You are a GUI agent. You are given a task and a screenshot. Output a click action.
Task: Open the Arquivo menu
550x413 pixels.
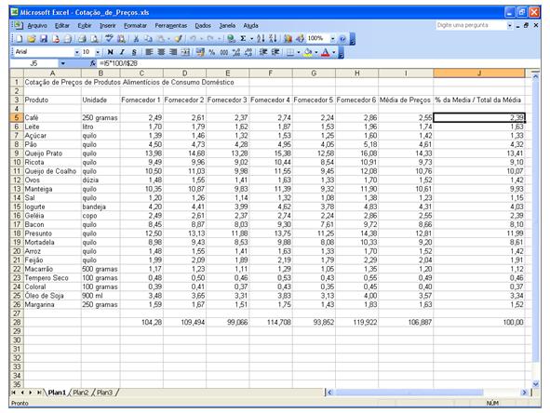pyautogui.click(x=37, y=26)
